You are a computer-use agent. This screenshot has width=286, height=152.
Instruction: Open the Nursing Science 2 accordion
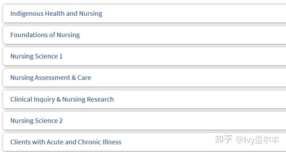(x=145, y=121)
